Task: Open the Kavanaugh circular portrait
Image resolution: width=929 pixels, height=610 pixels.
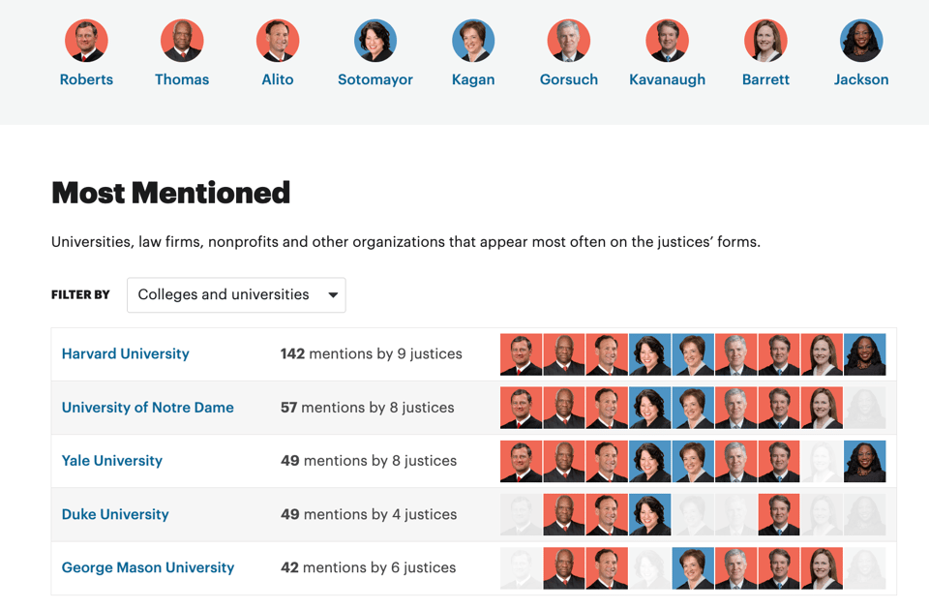Action: tap(667, 41)
